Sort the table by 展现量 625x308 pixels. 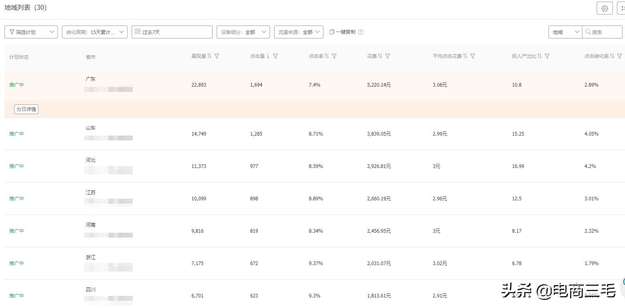coord(209,56)
